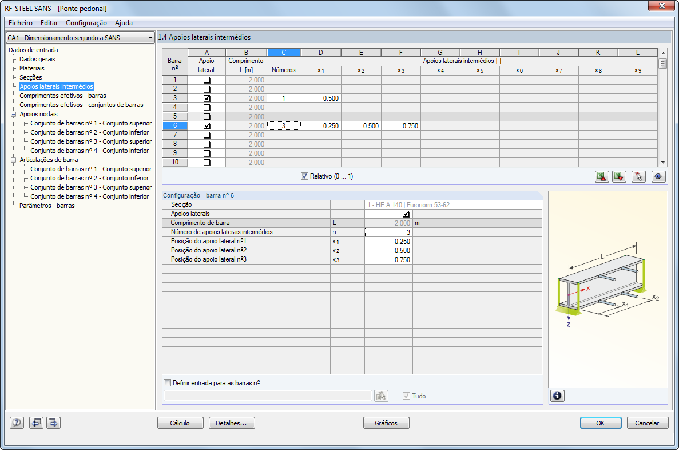Enable lateral support for bar 2
The width and height of the screenshot is (679, 450).
pyautogui.click(x=207, y=89)
